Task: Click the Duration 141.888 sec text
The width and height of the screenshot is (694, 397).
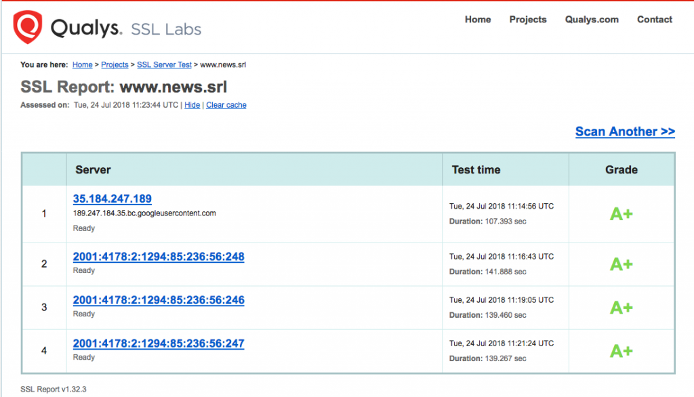Action: coord(488,272)
